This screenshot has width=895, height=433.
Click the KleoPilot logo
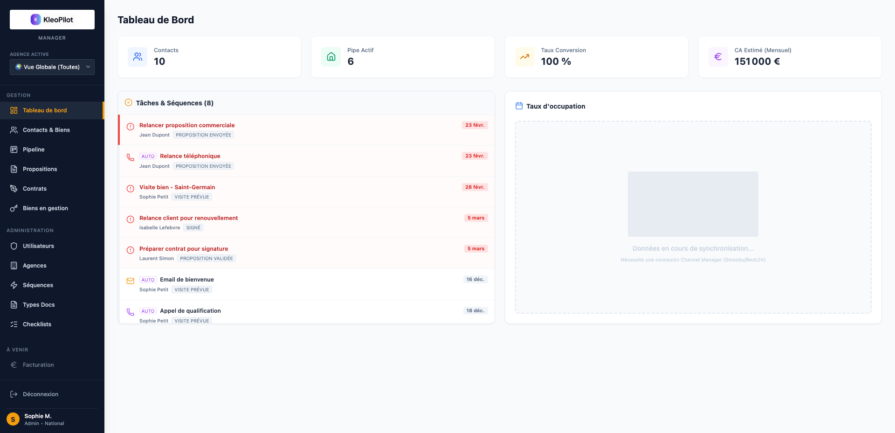click(x=52, y=20)
